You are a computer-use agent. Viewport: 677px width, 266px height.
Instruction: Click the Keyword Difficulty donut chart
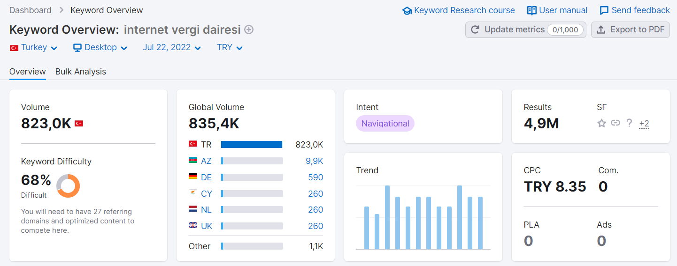[68, 186]
